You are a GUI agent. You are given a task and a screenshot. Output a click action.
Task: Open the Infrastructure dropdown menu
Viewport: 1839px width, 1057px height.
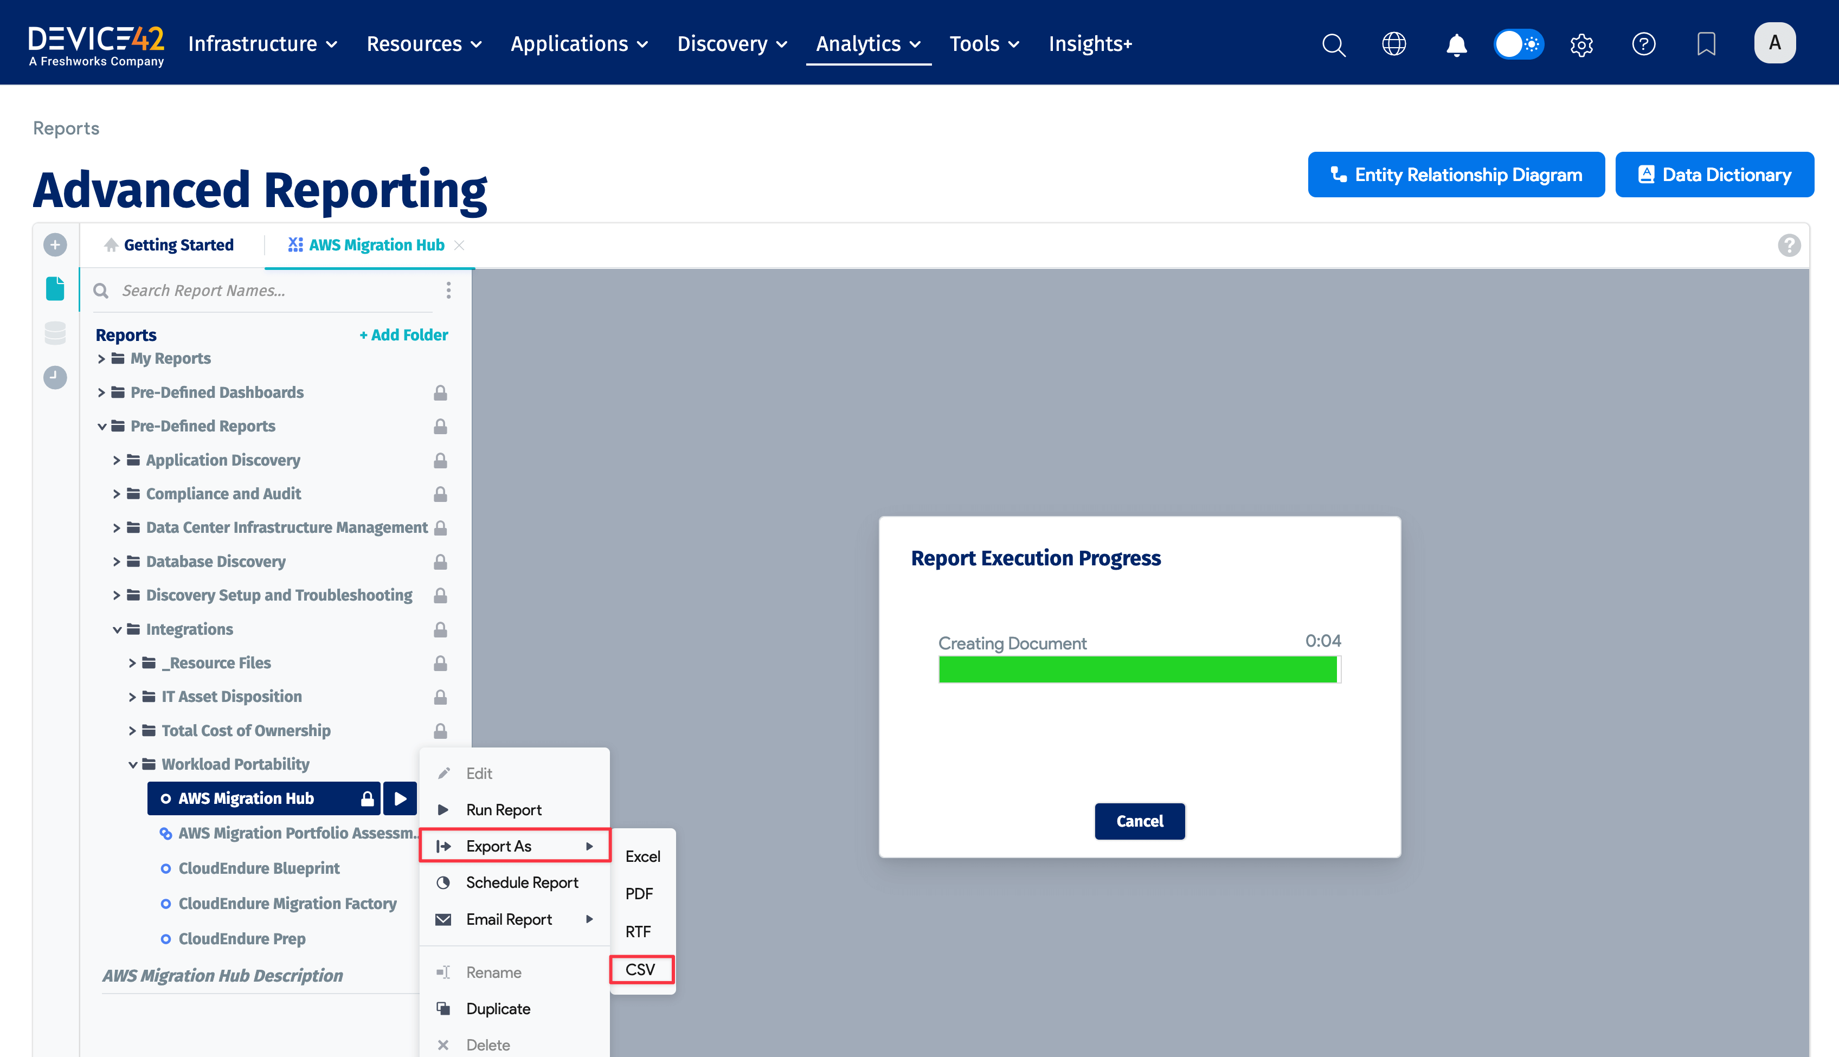262,44
